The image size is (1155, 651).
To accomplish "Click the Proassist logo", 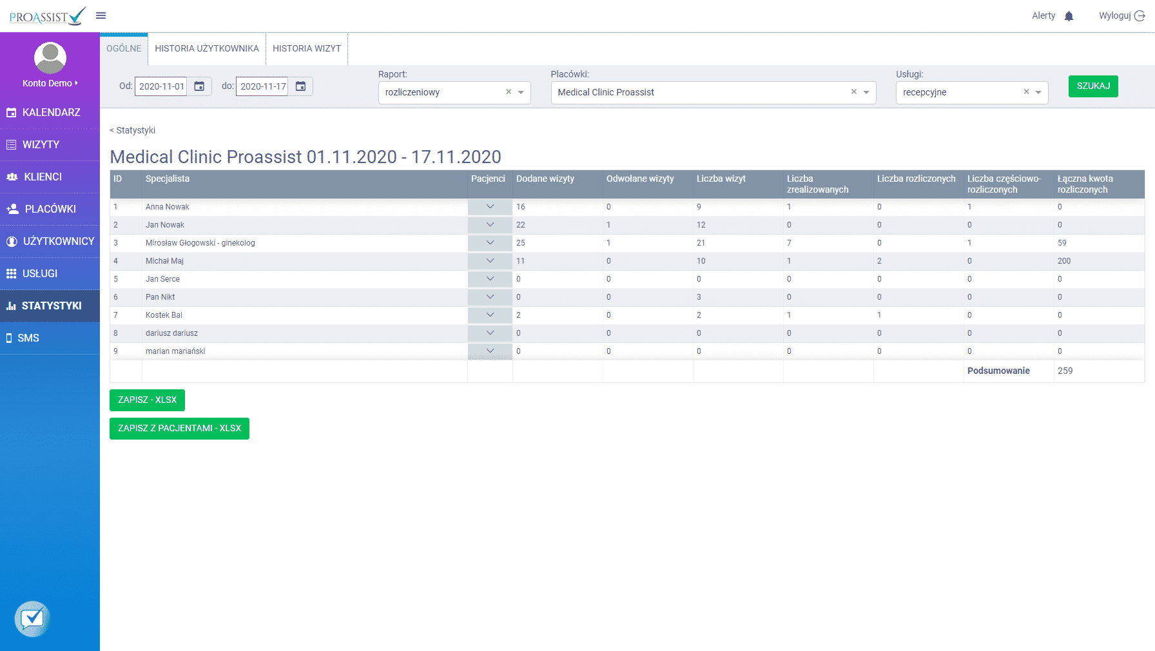I will 48,16.
